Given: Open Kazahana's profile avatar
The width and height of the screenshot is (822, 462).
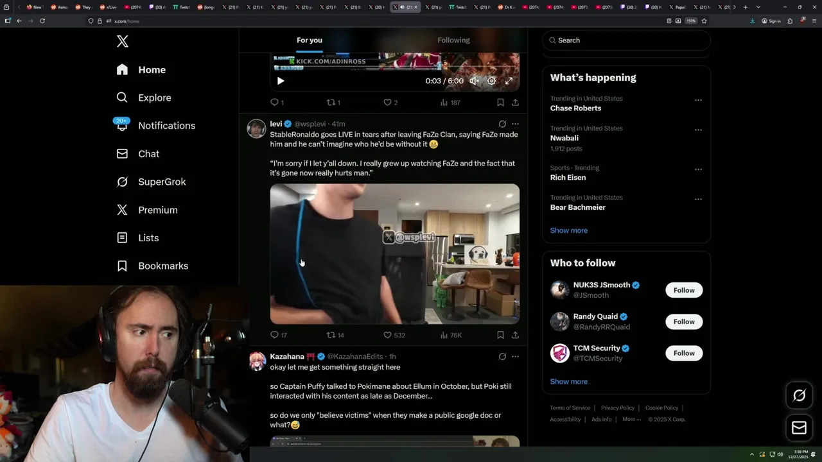Looking at the screenshot, I should point(257,361).
